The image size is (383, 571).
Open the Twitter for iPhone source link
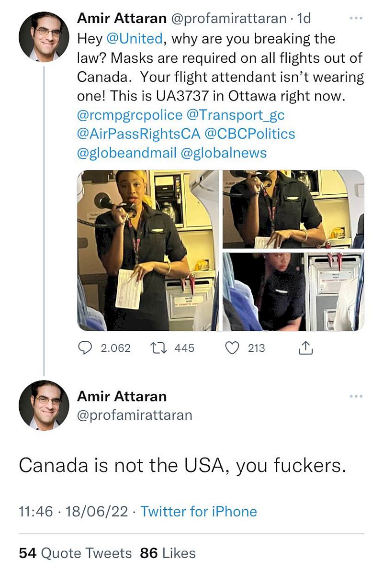click(199, 511)
